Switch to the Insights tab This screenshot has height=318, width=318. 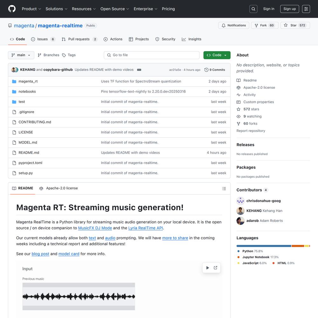[x=192, y=39]
